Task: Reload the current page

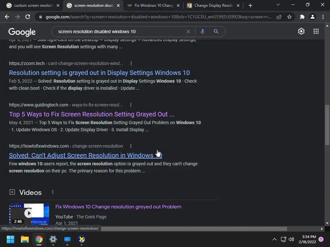Action: coord(28,17)
